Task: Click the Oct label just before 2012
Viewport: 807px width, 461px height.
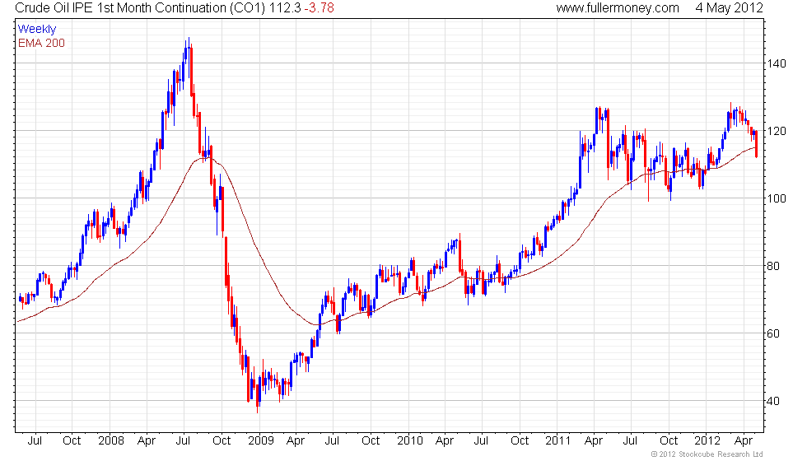Action: pos(669,441)
